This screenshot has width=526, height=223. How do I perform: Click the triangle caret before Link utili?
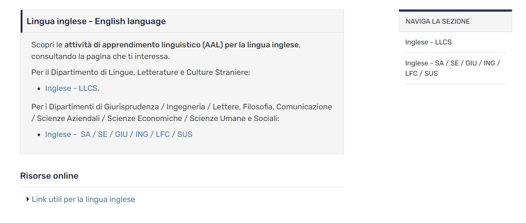(x=28, y=199)
